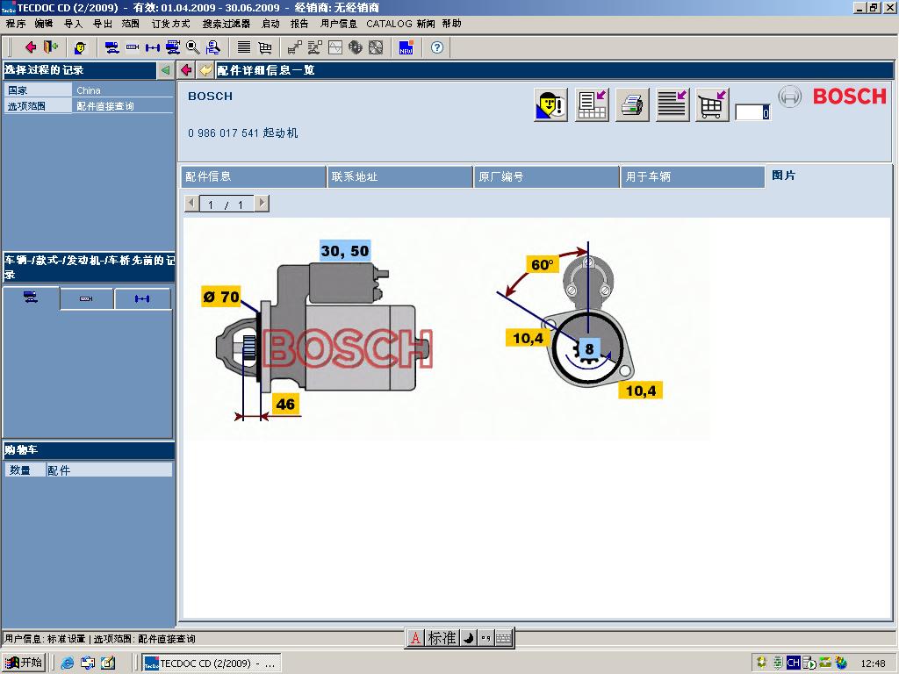Open user info icon in main toolbar

point(80,47)
